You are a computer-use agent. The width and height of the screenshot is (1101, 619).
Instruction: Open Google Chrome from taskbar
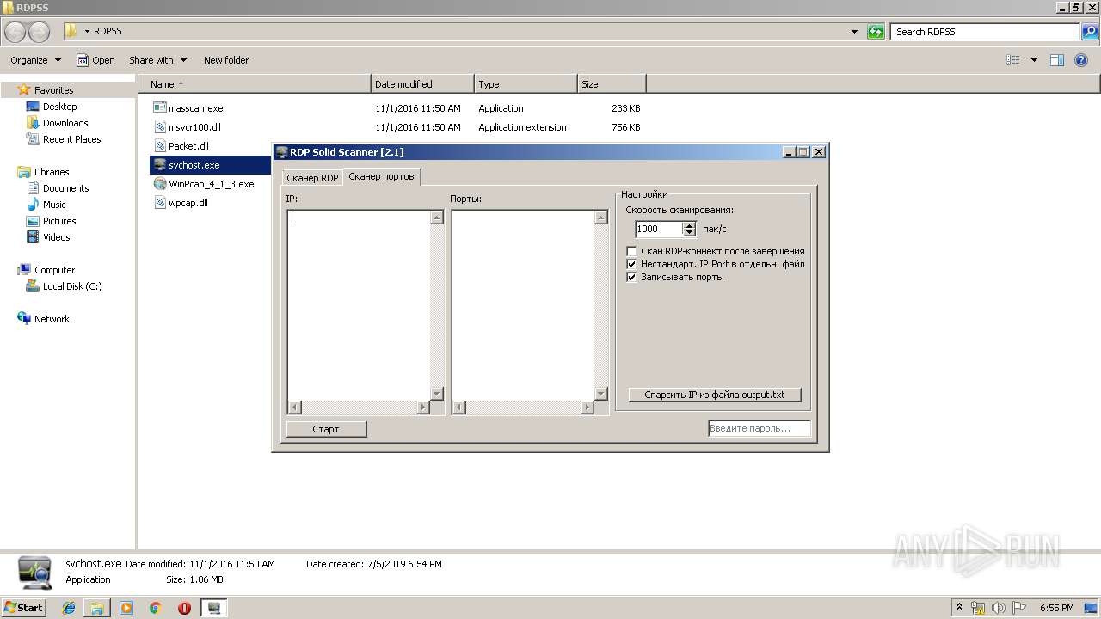click(155, 608)
